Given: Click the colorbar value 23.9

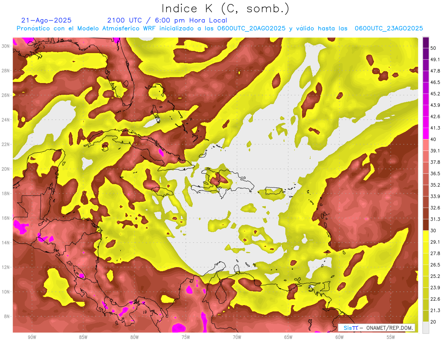Looking at the screenshot, I should [x=435, y=288].
